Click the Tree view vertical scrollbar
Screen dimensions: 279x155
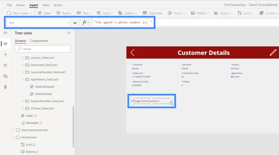tap(73, 126)
